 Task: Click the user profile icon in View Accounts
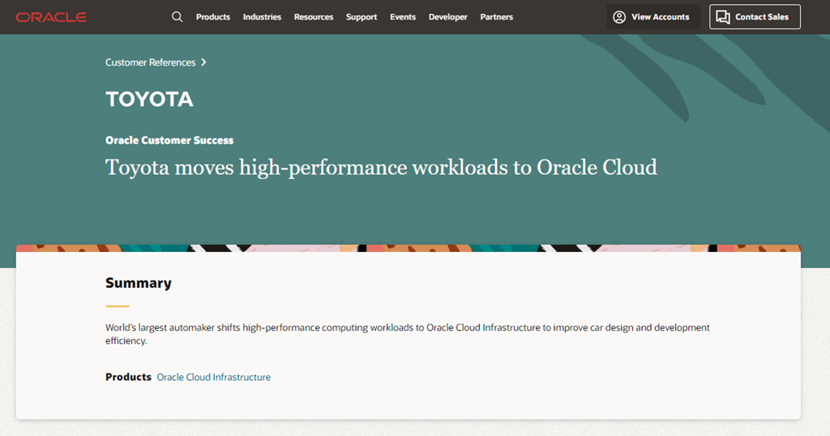[x=619, y=17]
